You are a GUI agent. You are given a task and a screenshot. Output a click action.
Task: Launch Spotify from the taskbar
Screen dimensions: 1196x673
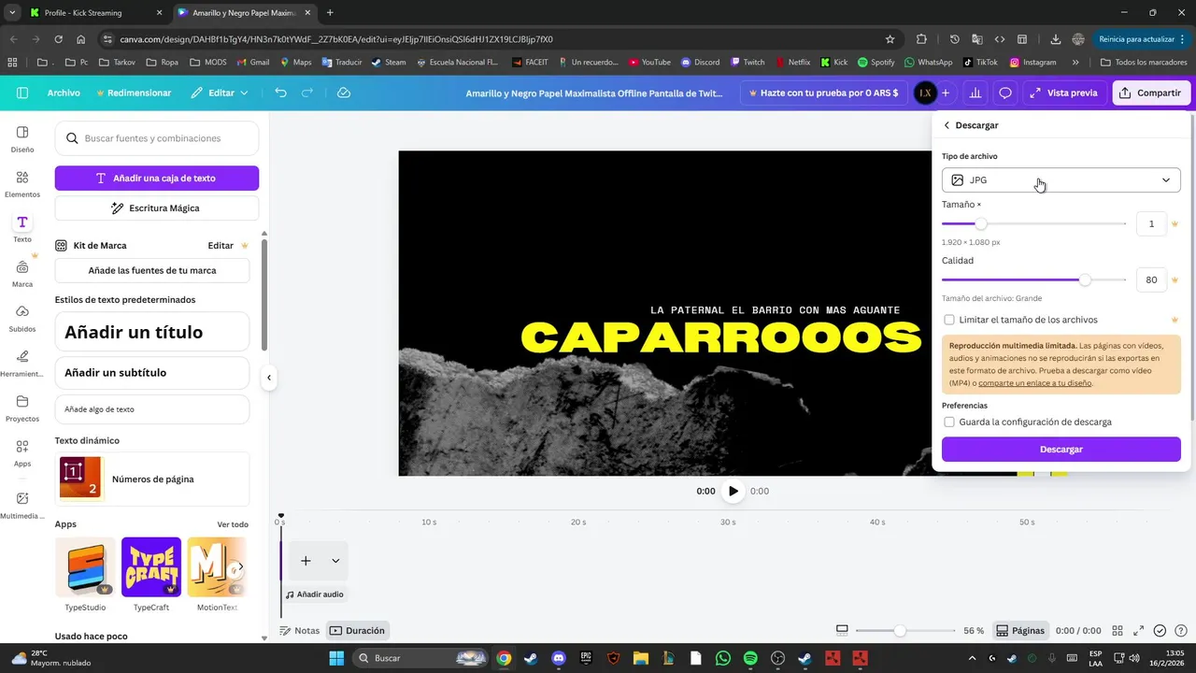pyautogui.click(x=750, y=658)
